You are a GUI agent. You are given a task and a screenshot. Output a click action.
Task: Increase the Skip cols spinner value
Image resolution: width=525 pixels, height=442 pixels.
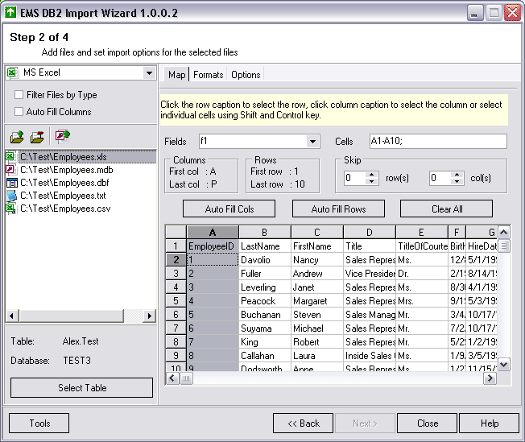pyautogui.click(x=457, y=175)
